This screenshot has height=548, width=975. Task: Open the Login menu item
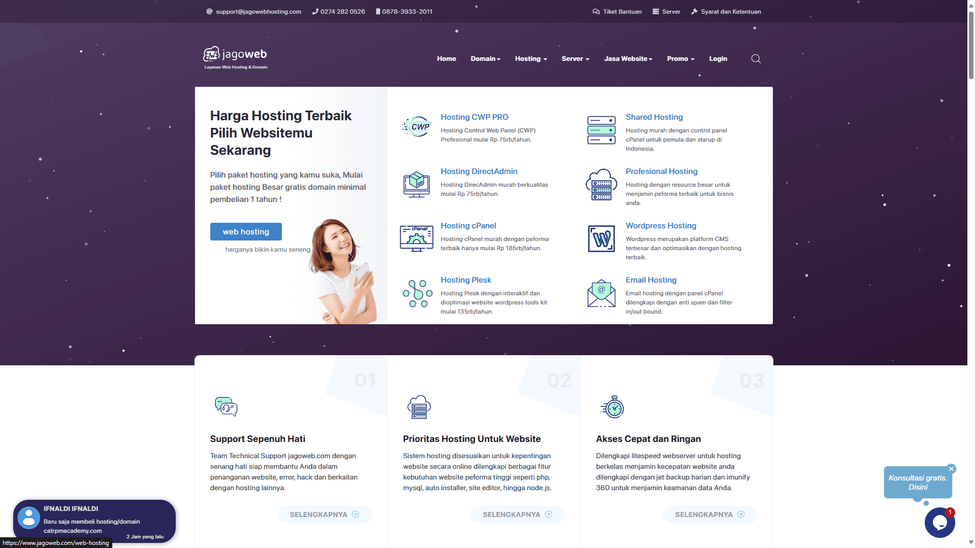(718, 59)
